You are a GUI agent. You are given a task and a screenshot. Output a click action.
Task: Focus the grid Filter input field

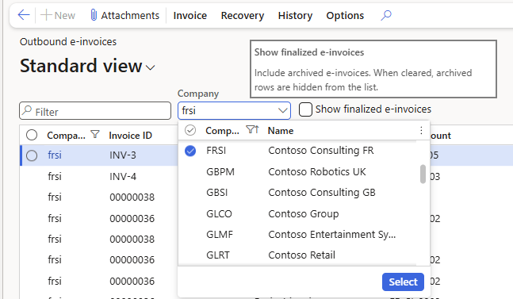(95, 111)
